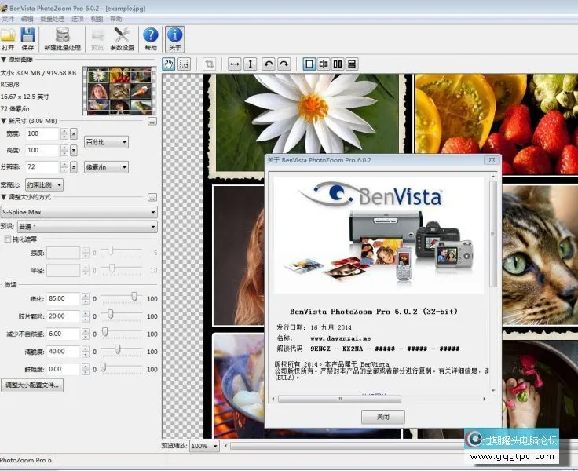The height and width of the screenshot is (471, 578).
Task: Select the hand pan tool
Action: [x=169, y=64]
